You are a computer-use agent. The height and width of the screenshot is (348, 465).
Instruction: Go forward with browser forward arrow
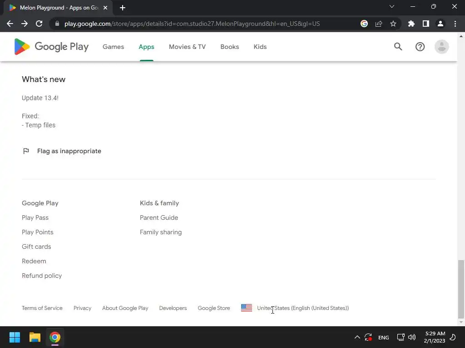(x=25, y=24)
